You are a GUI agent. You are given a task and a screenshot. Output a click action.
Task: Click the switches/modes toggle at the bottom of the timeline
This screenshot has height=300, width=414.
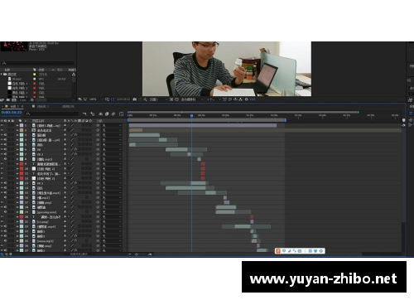(x=79, y=254)
